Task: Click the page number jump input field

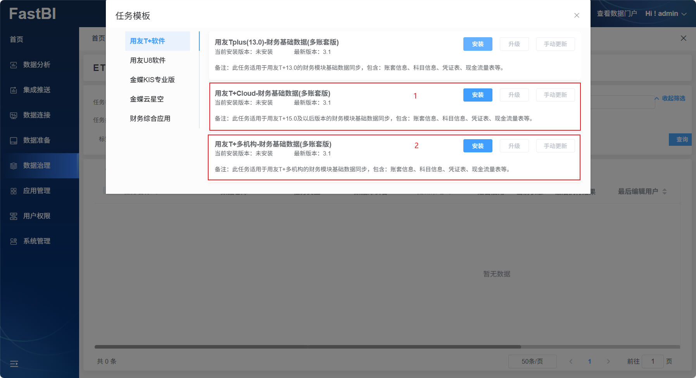Action: coord(652,361)
